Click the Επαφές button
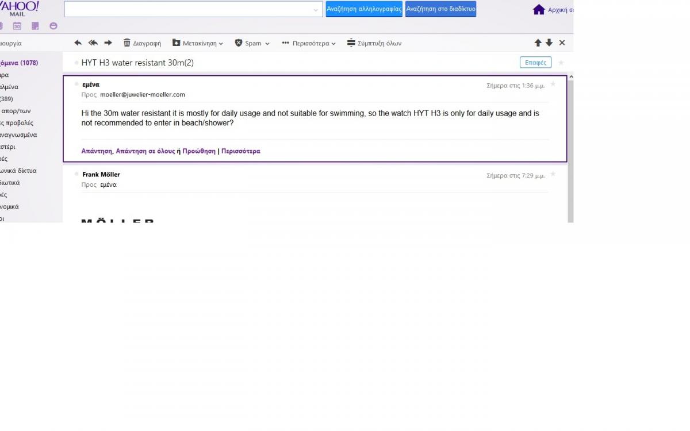Screen dimensions: 690x431 point(536,63)
